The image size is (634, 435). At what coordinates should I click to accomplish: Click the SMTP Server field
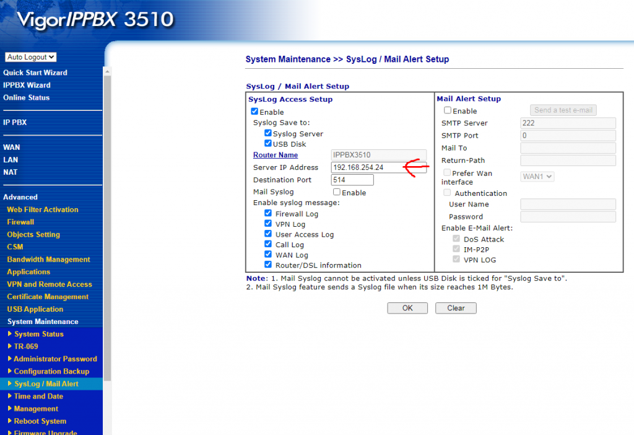click(568, 123)
